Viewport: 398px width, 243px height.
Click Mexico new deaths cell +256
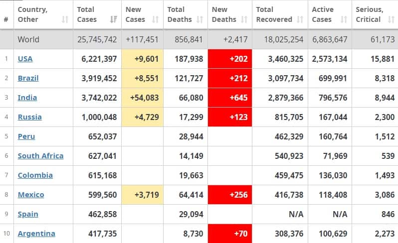coord(230,195)
